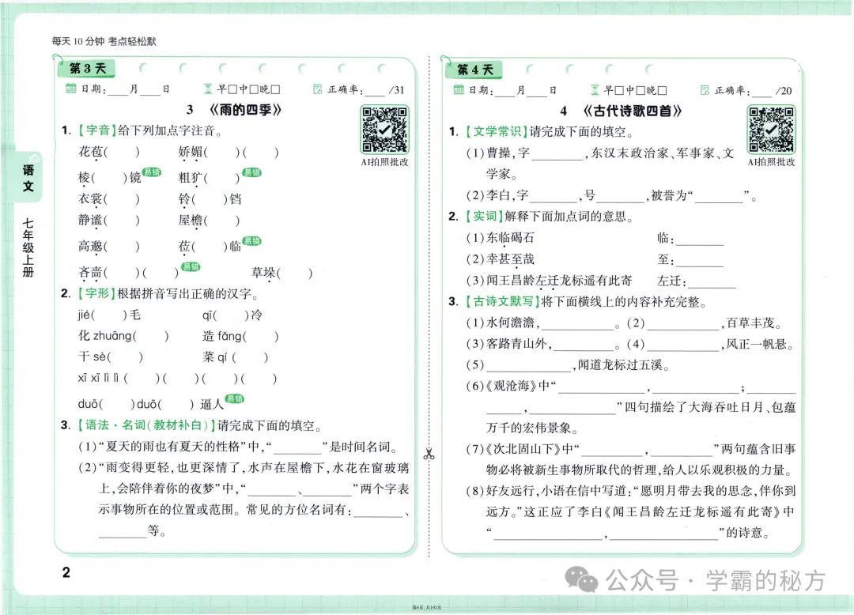Check the 早 box in the Day 4 header
The image size is (854, 615).
(x=620, y=90)
